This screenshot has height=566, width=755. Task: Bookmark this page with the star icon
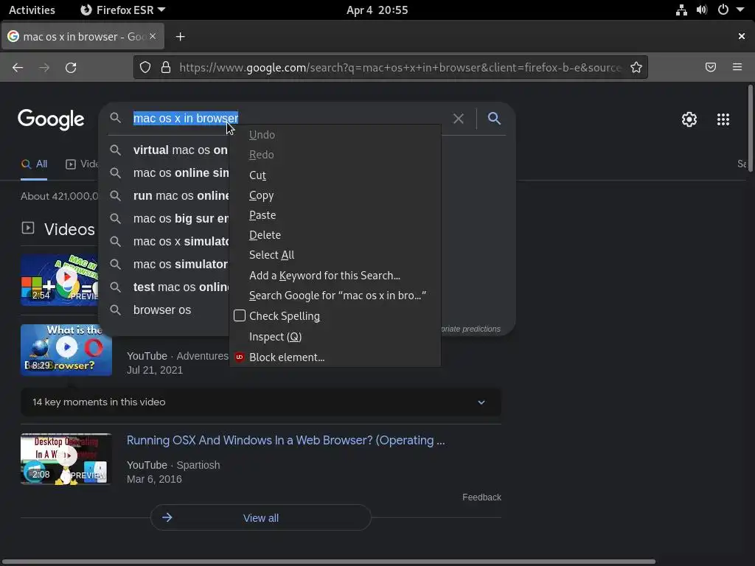636,67
